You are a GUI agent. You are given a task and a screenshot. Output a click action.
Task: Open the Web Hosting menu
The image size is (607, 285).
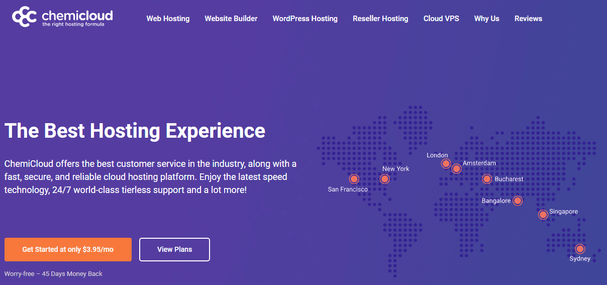tap(168, 19)
